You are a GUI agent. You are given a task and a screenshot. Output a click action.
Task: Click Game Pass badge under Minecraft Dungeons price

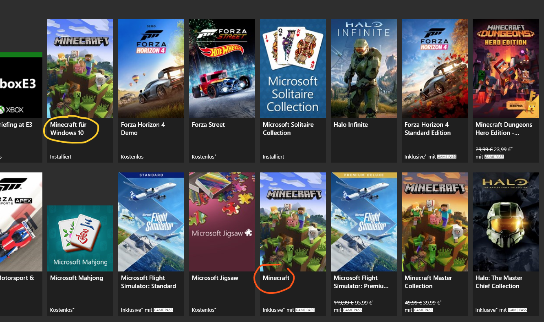click(x=494, y=157)
